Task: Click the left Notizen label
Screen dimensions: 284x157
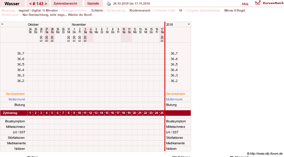Action: 20,149
